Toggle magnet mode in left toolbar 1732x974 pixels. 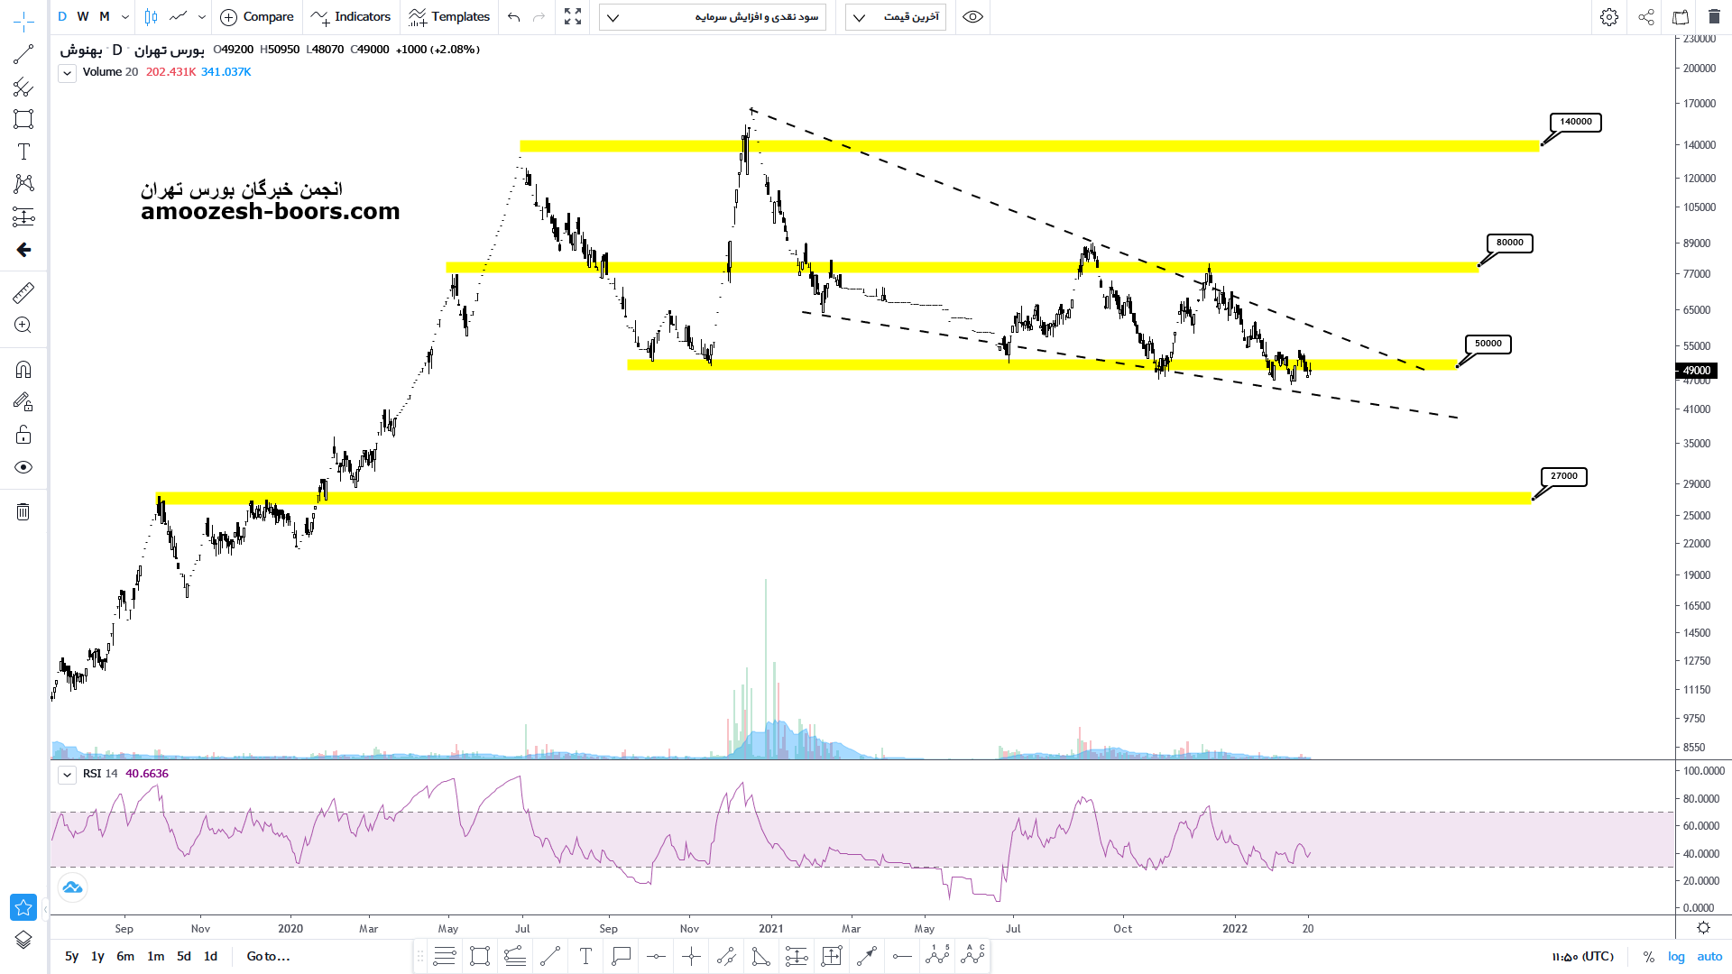23,370
